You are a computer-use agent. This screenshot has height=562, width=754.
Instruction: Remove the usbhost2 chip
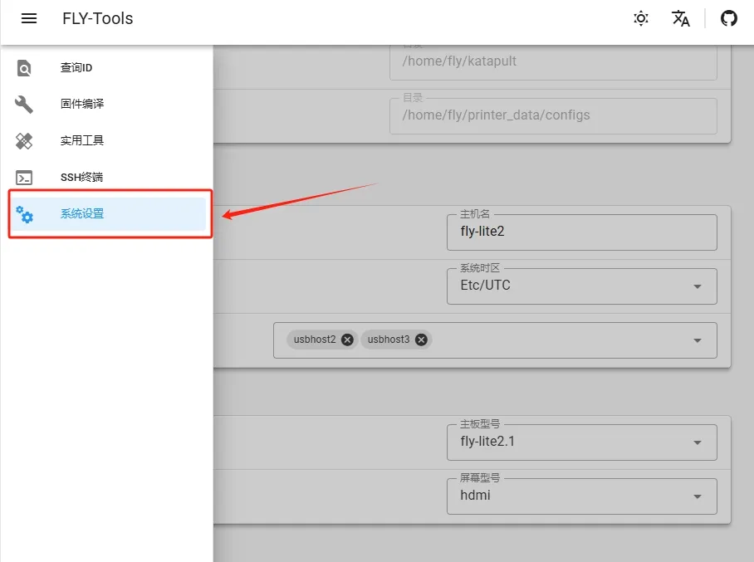click(x=347, y=340)
